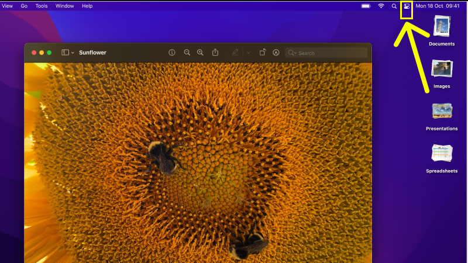Toggle the sidebar view button
Image resolution: width=468 pixels, height=263 pixels.
tap(65, 53)
